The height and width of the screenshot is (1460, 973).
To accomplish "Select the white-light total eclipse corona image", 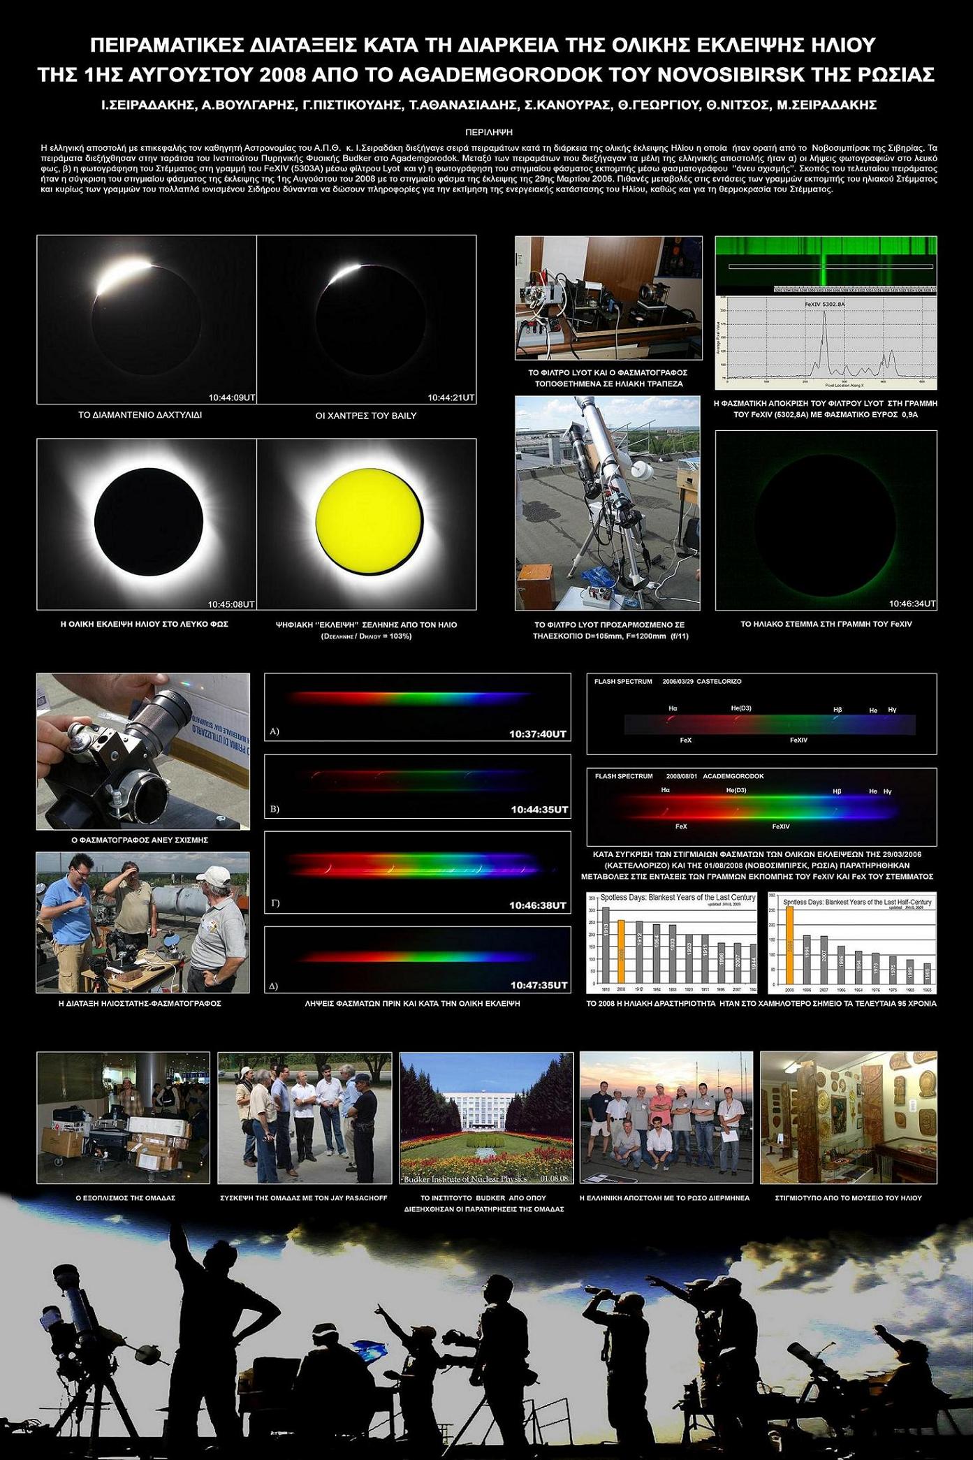I will 147,524.
